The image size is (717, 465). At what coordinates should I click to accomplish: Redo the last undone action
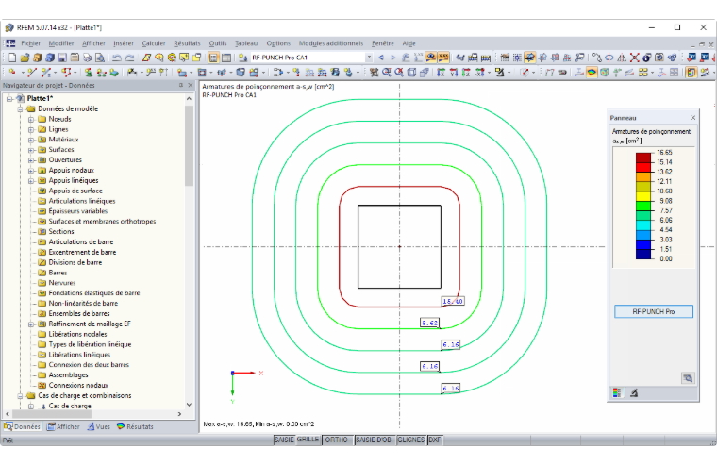[x=130, y=58]
